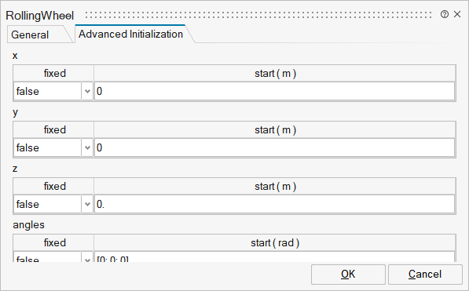The width and height of the screenshot is (469, 291).
Task: Open the z fixed dropdown arrow
Action: [87, 204]
